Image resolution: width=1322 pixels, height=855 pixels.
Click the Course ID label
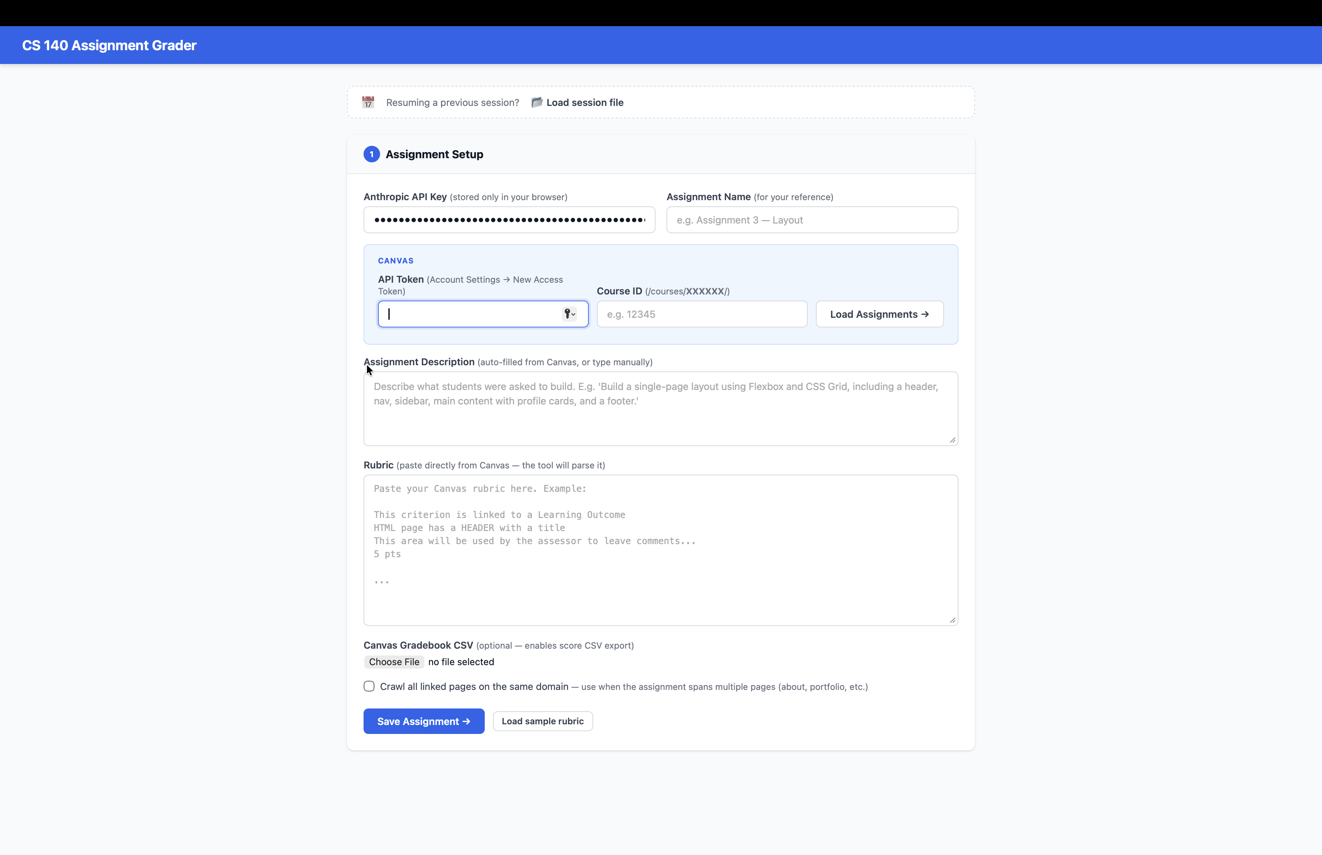pyautogui.click(x=619, y=291)
